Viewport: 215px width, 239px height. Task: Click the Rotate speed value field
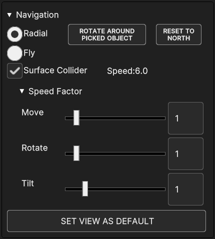[x=185, y=153]
